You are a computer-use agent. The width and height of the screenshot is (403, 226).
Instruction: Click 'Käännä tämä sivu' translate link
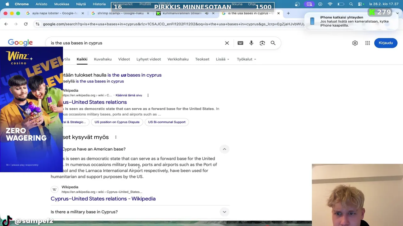click(x=129, y=95)
